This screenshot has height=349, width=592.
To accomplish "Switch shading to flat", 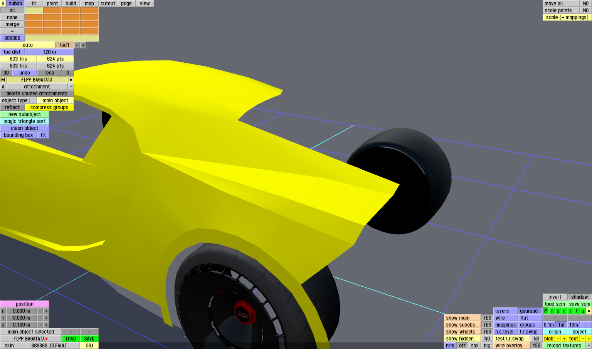I will tap(530, 318).
